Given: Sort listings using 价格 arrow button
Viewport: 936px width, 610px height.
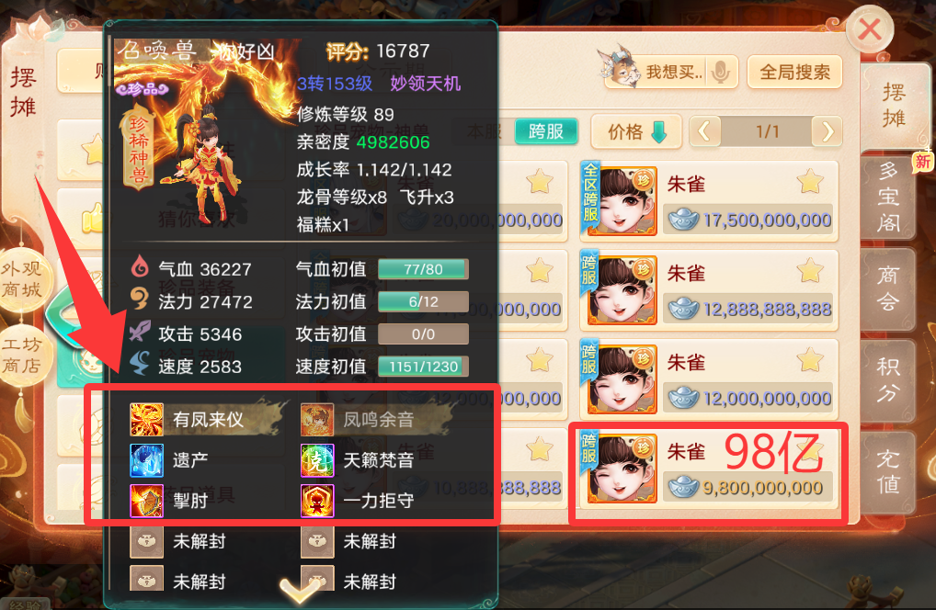Looking at the screenshot, I should [x=636, y=131].
